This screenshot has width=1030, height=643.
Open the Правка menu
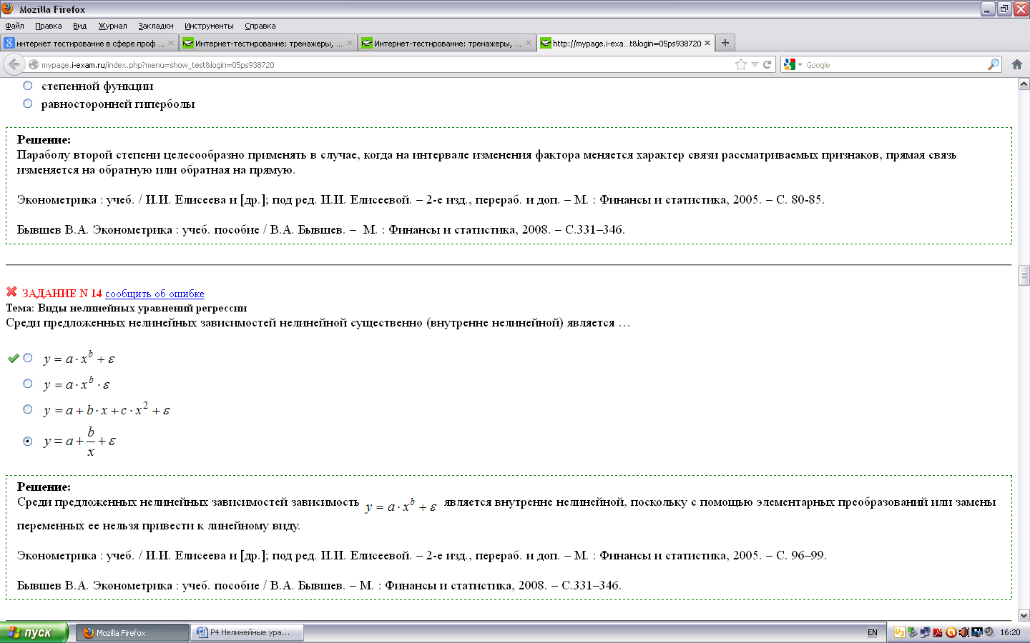48,26
